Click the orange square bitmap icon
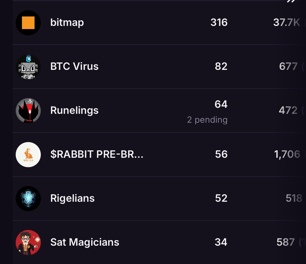 point(28,23)
